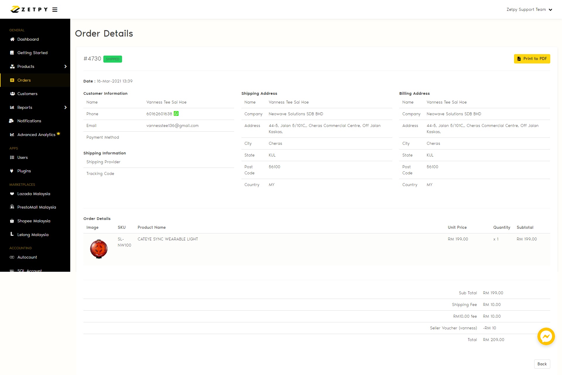Open the Messenger chat bubble
Viewport: 562px width, 375px height.
(546, 336)
